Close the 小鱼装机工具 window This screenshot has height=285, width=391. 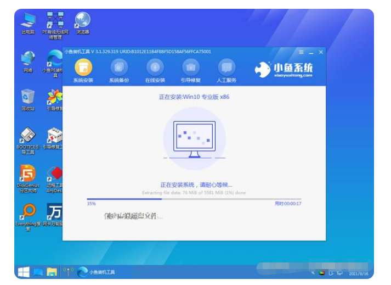point(321,52)
